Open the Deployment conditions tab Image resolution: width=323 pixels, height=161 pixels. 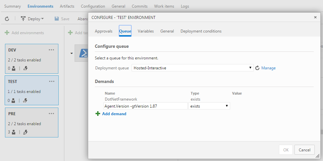click(x=201, y=31)
